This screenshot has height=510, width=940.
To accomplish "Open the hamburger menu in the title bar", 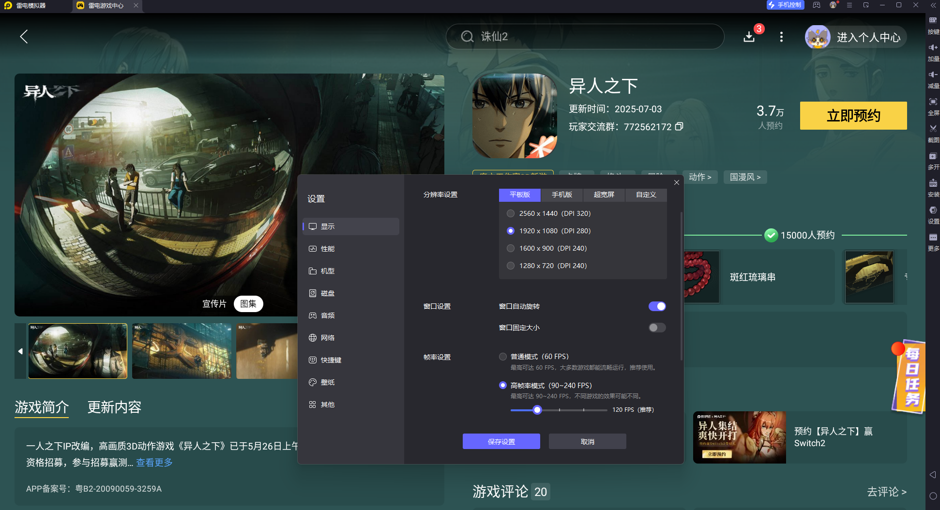I will tap(849, 5).
